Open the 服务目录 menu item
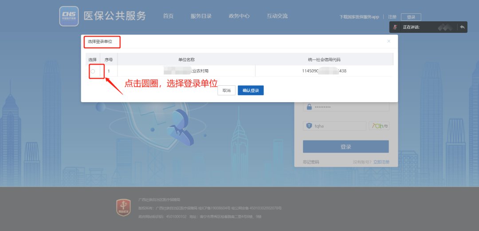 coord(201,16)
